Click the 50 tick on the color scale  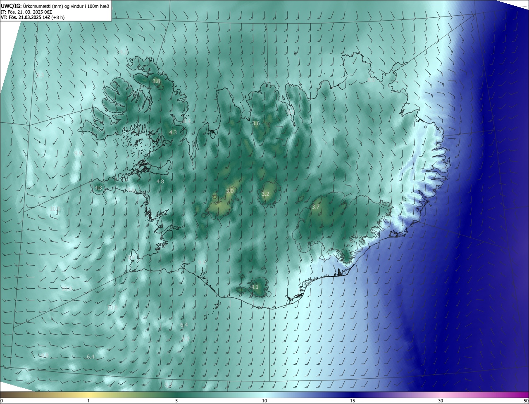click(526, 401)
